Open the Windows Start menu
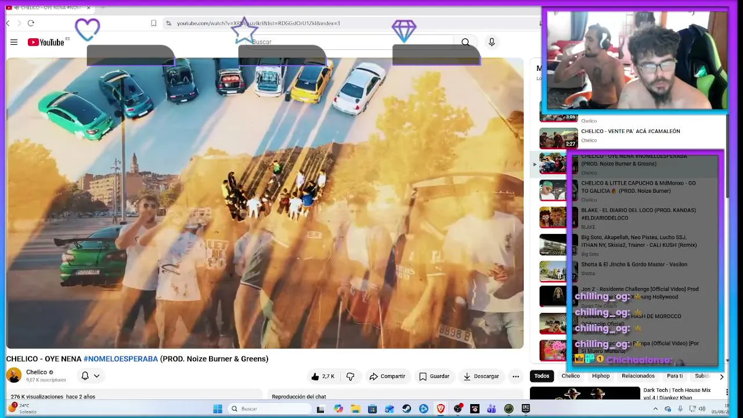 pyautogui.click(x=218, y=409)
